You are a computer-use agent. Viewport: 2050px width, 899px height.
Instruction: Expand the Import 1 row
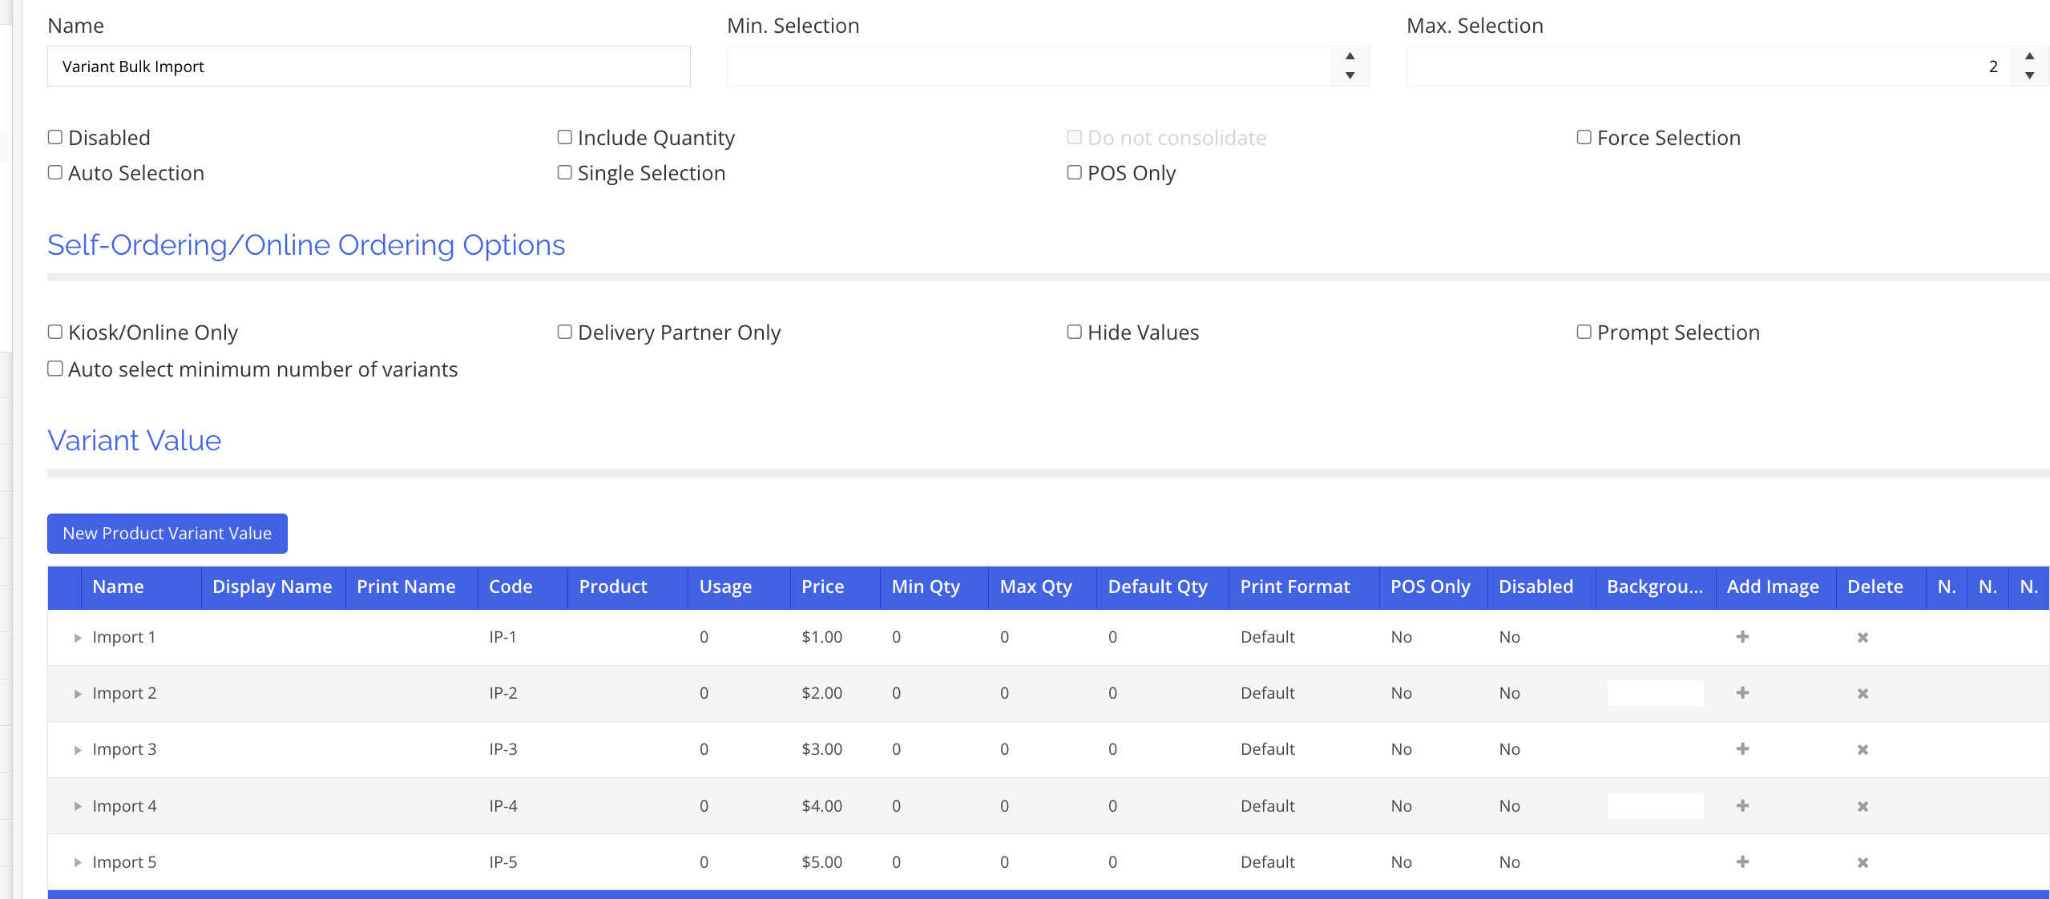click(78, 638)
